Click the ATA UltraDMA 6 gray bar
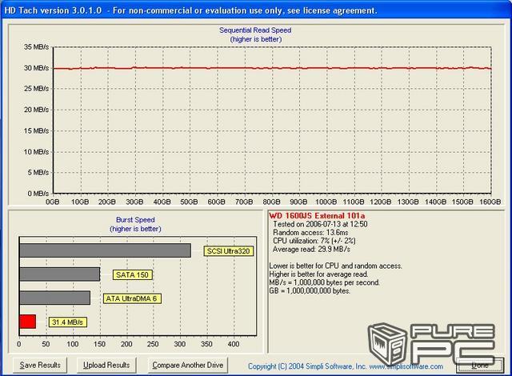The height and width of the screenshot is (376, 512). [x=55, y=298]
